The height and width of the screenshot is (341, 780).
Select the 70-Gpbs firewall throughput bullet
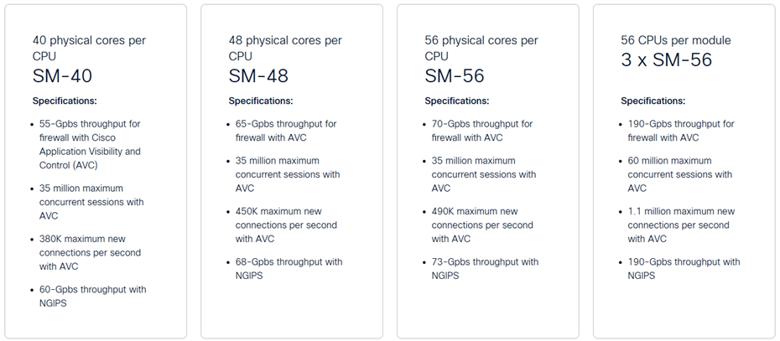(482, 131)
